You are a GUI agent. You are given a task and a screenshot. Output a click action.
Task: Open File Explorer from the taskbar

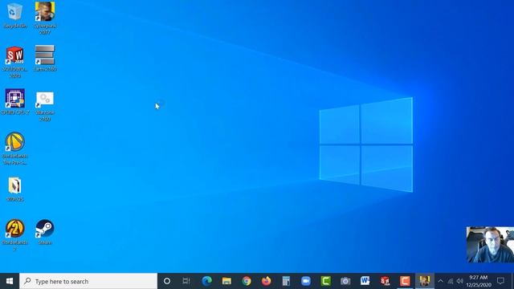(x=226, y=281)
